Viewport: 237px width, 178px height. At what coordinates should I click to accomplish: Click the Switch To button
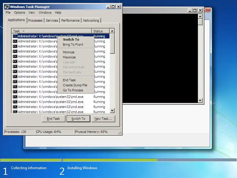pos(78,119)
